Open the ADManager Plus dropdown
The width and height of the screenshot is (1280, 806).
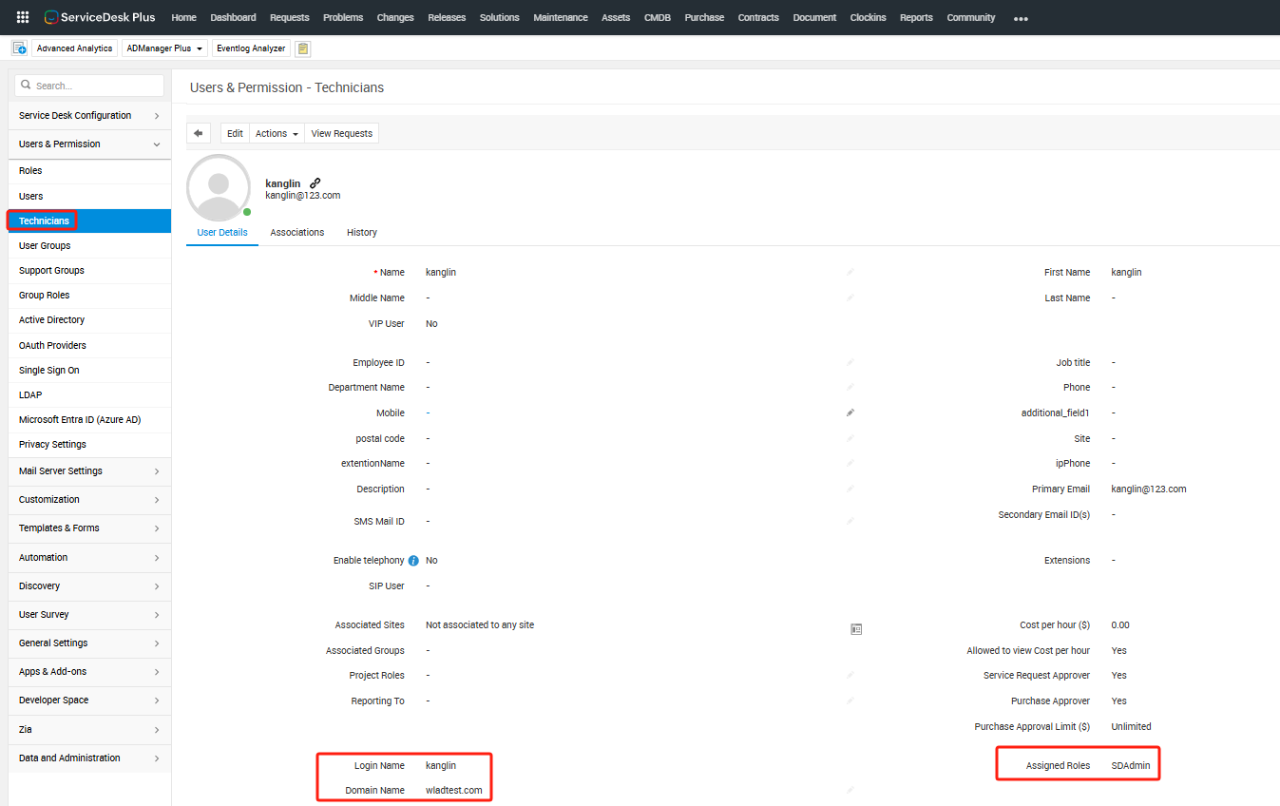pyautogui.click(x=164, y=48)
